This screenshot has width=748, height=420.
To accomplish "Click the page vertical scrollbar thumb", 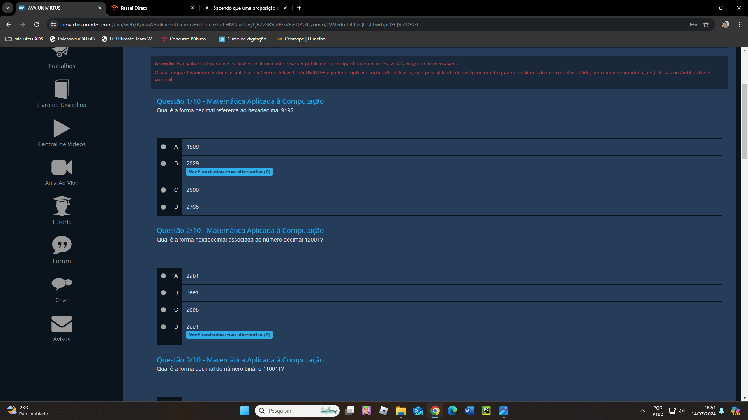I will (x=744, y=121).
